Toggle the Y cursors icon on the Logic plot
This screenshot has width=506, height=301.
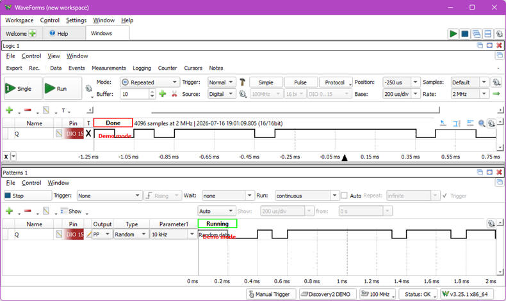470,123
